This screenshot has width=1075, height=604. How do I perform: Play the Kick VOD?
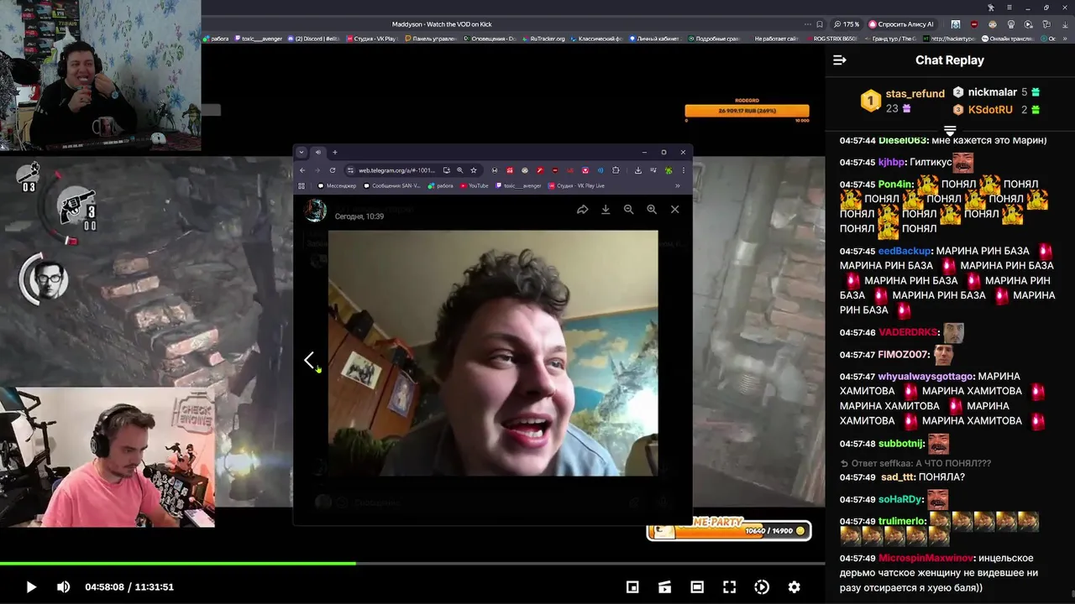point(31,587)
